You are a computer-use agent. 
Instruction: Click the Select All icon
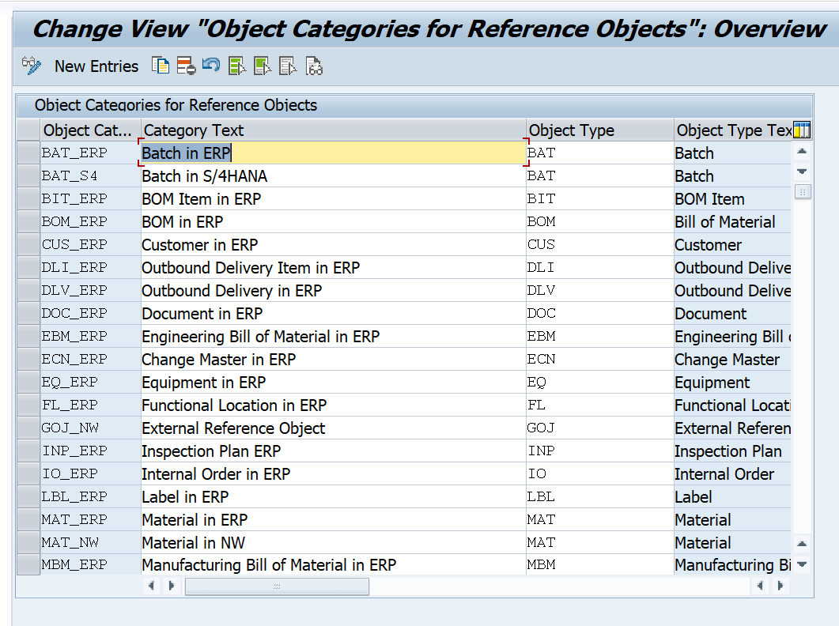point(236,66)
